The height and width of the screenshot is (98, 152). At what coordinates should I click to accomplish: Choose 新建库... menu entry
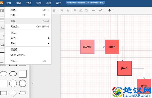pyautogui.click(x=28, y=50)
